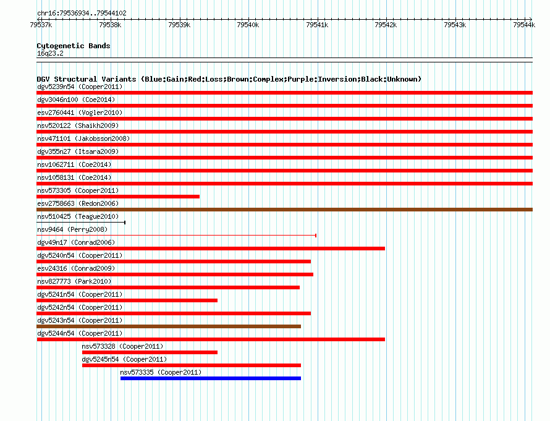Image resolution: width=550 pixels, height=421 pixels.
Task: Click the nsv573335 (Cooper2011) label
Action: (x=161, y=372)
